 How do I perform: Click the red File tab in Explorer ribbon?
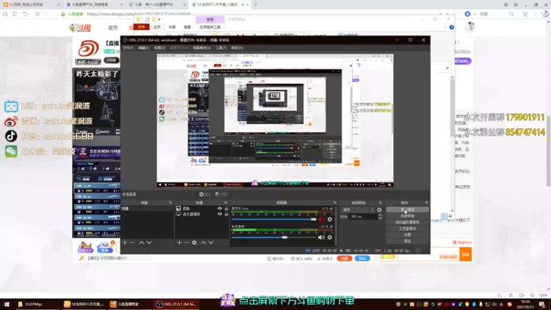141,27
